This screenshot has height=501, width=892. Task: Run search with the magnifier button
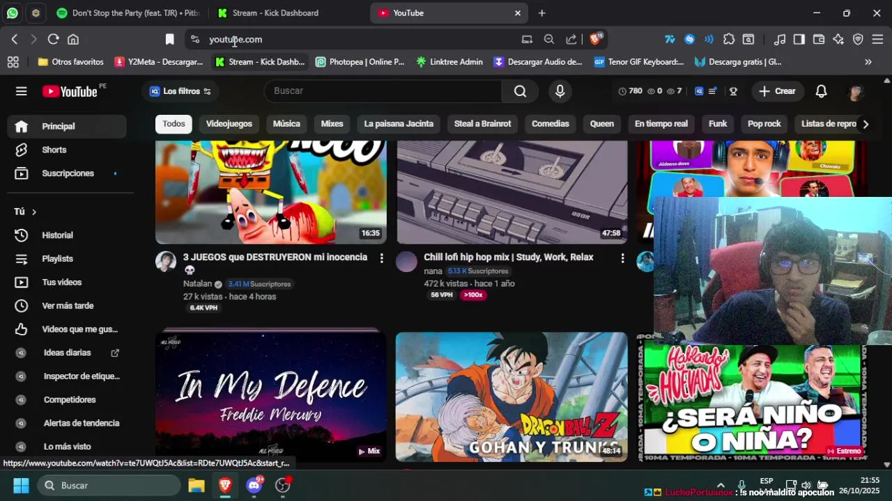(x=520, y=91)
